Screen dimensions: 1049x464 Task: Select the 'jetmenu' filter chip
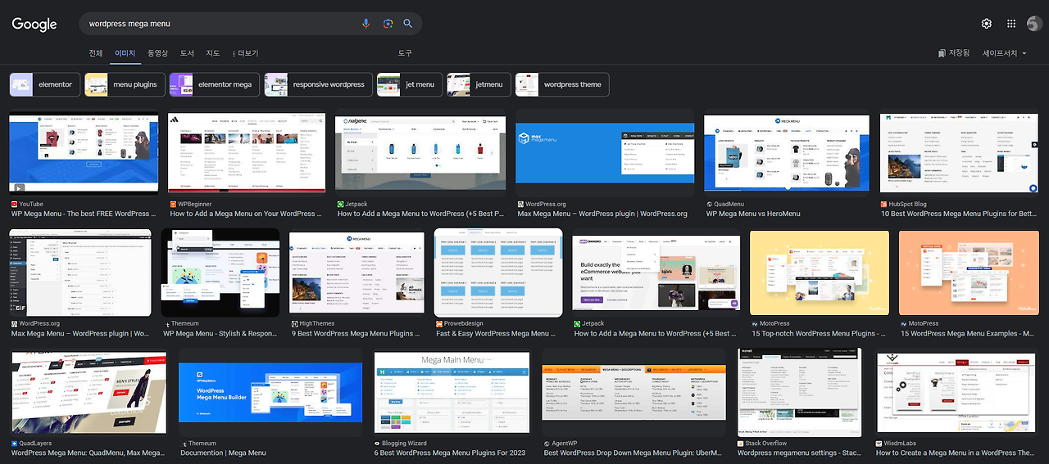[479, 84]
